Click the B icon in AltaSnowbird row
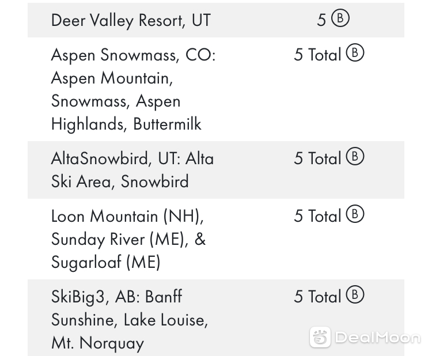This screenshot has width=432, height=356. pyautogui.click(x=355, y=156)
